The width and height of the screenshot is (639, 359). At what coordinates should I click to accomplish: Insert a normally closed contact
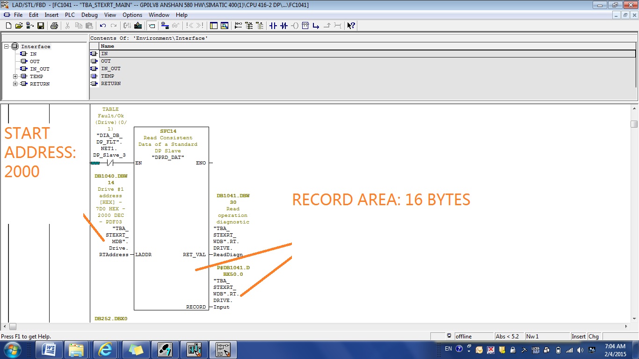284,26
